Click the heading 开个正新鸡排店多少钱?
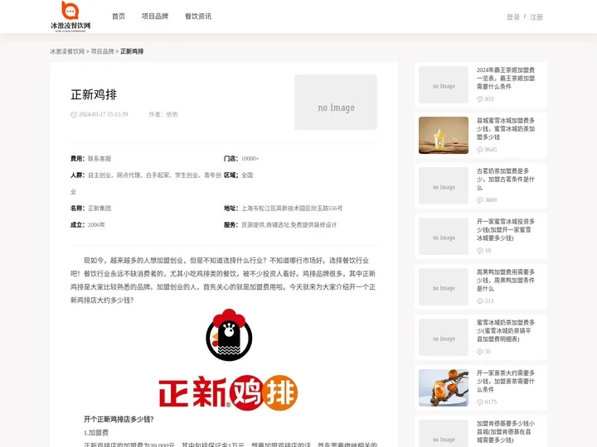 (x=119, y=419)
